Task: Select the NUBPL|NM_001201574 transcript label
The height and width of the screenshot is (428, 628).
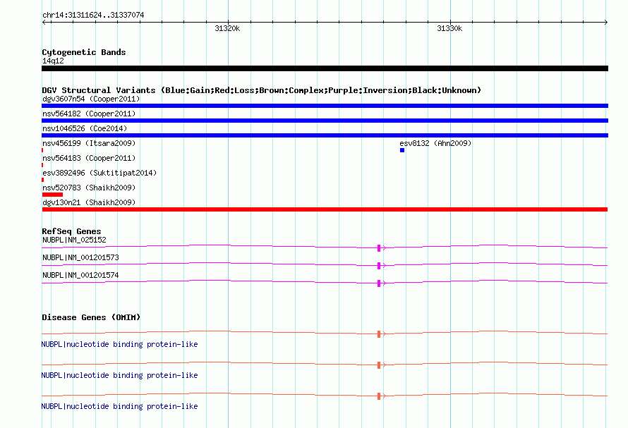Action: [80, 275]
